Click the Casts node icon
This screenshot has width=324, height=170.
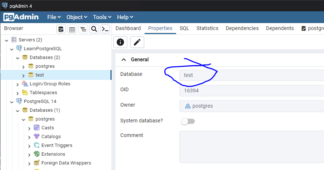pos(37,127)
